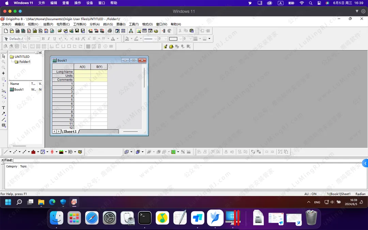The image size is (368, 230).
Task: Open the font name dropdown
Action: pyautogui.click(x=25, y=39)
